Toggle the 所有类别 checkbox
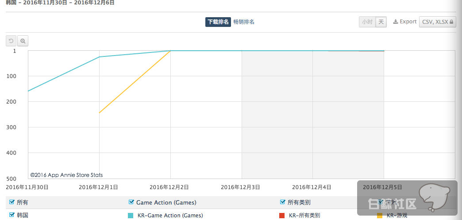 [283, 202]
